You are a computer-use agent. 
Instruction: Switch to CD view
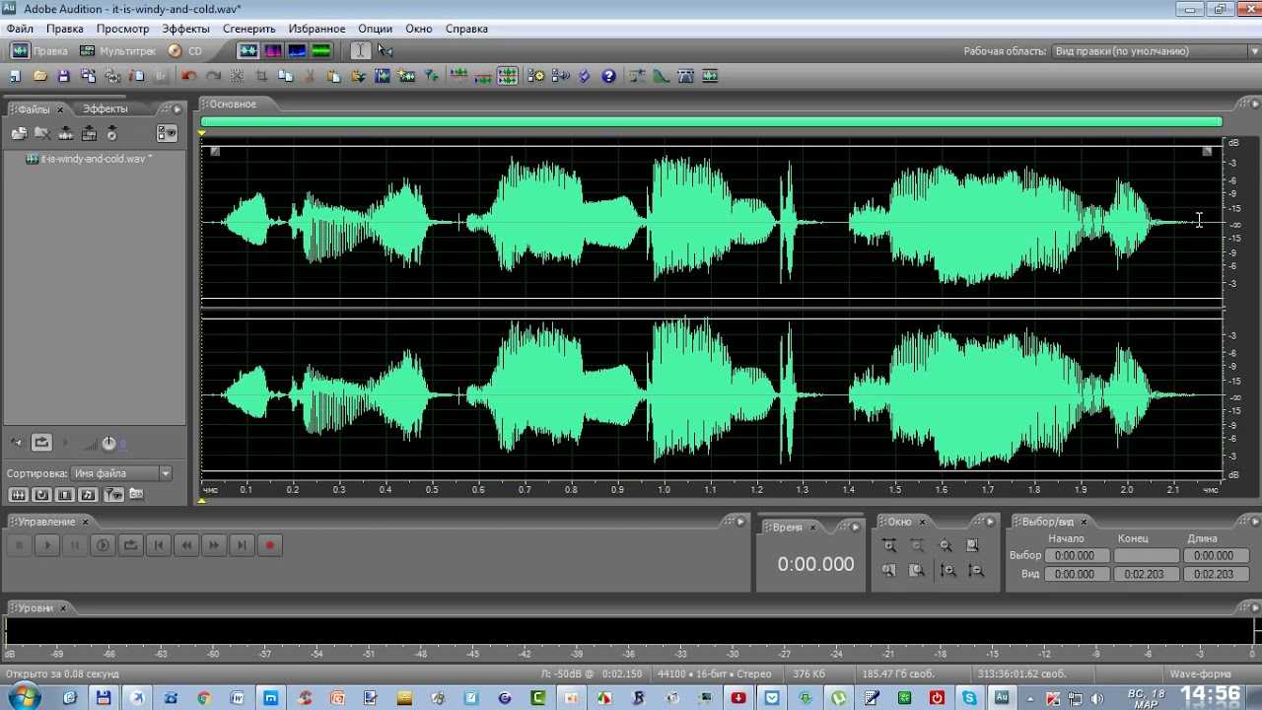185,51
